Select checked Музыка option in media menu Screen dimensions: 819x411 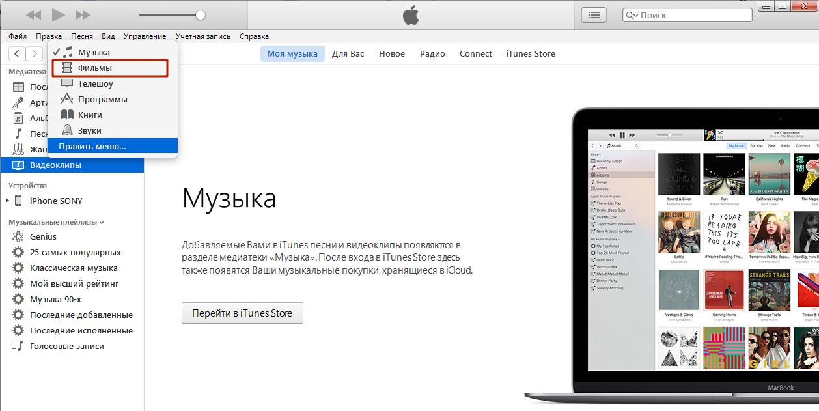tap(94, 52)
